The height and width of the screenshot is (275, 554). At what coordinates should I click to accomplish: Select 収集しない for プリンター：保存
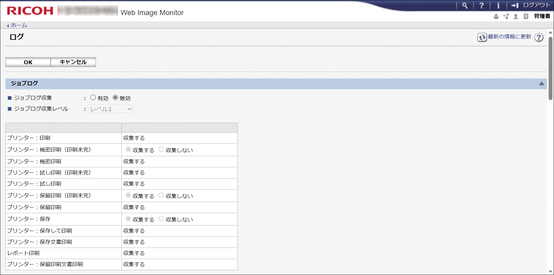click(161, 219)
